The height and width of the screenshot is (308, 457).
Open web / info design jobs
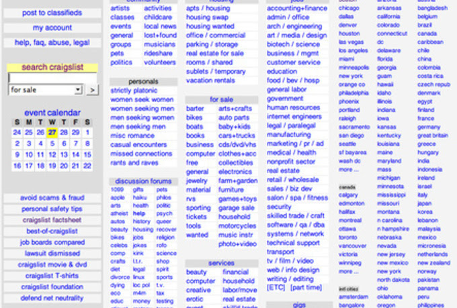pos(293,270)
